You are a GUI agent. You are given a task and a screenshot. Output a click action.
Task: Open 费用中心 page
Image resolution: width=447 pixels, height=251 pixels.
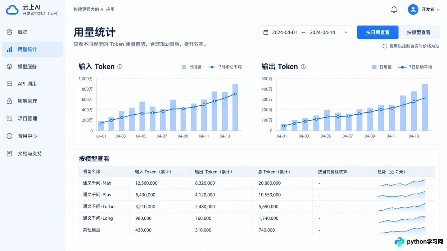click(x=32, y=136)
